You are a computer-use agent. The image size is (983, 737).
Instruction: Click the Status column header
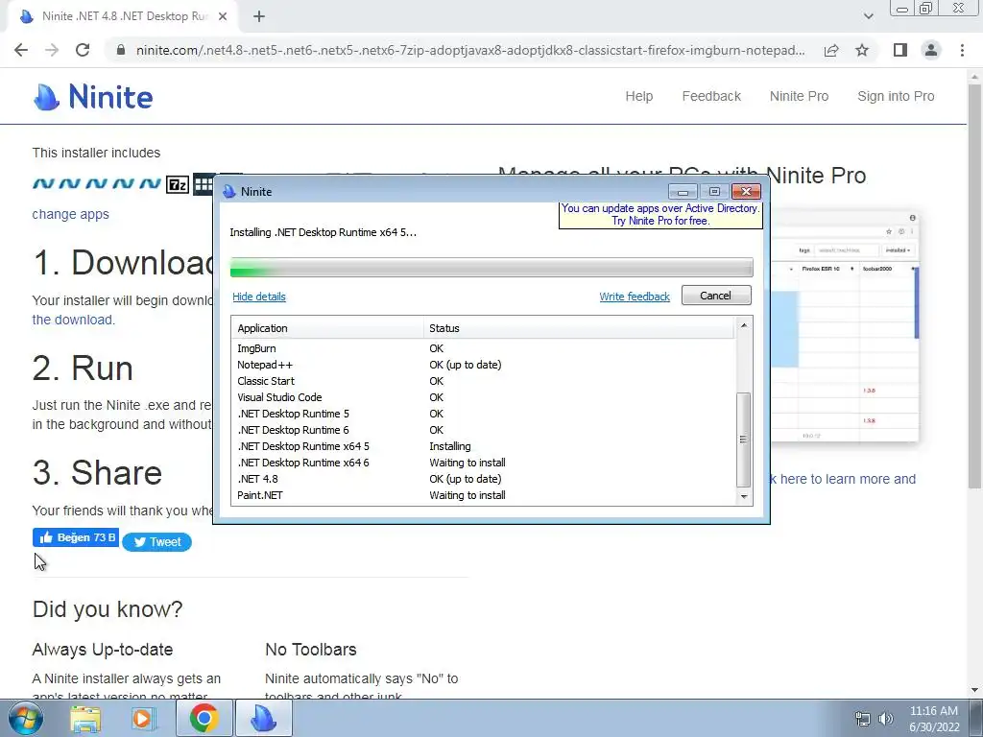pyautogui.click(x=579, y=328)
